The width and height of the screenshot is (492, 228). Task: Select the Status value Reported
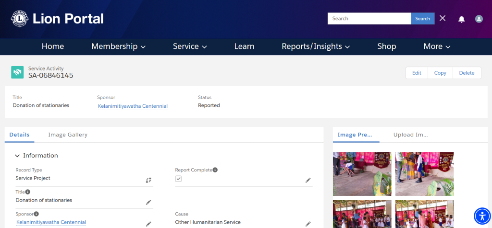click(x=209, y=105)
